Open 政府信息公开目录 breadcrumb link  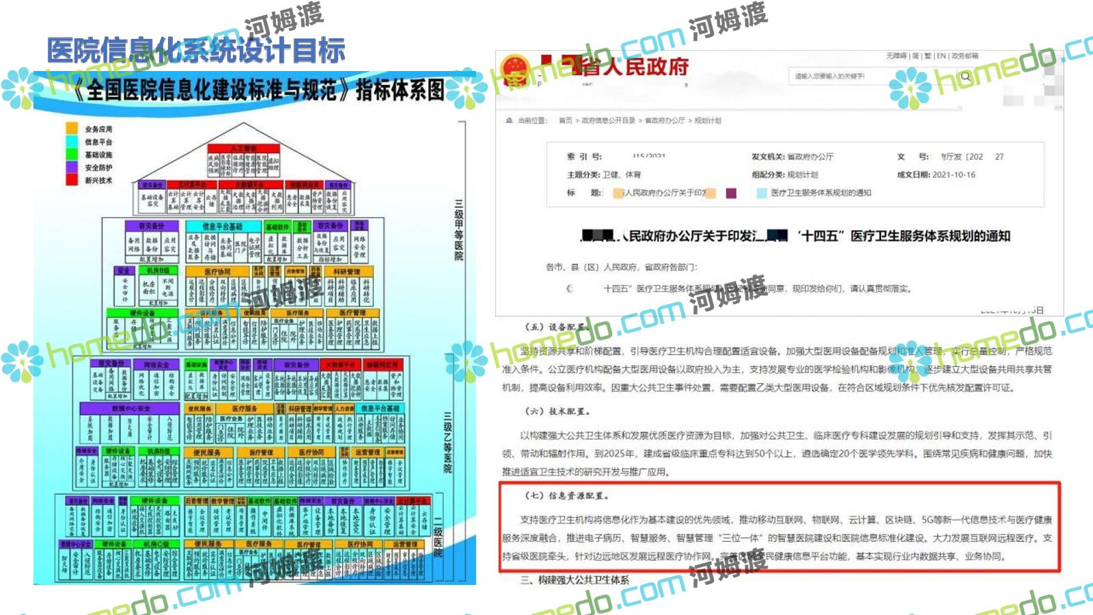pos(608,120)
